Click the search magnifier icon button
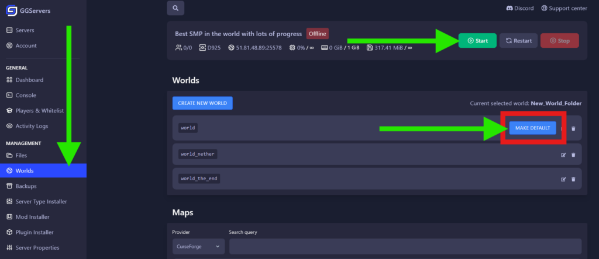Viewport: 599px width, 259px height. pyautogui.click(x=175, y=8)
